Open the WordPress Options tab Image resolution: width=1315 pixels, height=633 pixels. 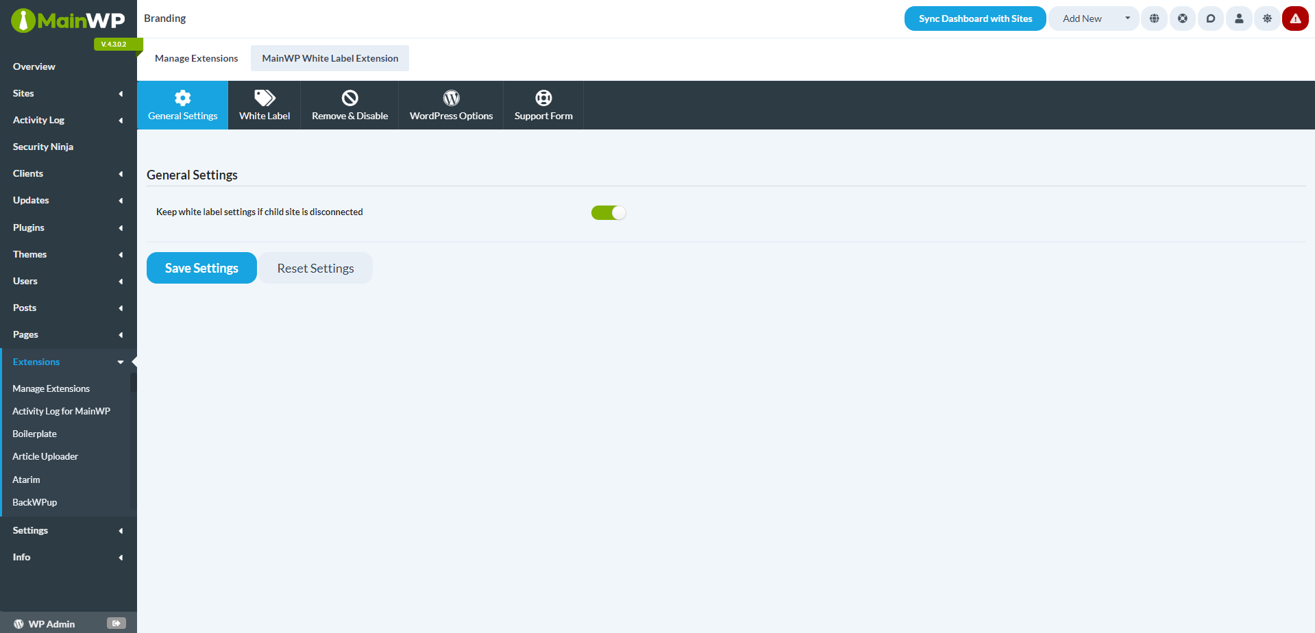pyautogui.click(x=452, y=105)
